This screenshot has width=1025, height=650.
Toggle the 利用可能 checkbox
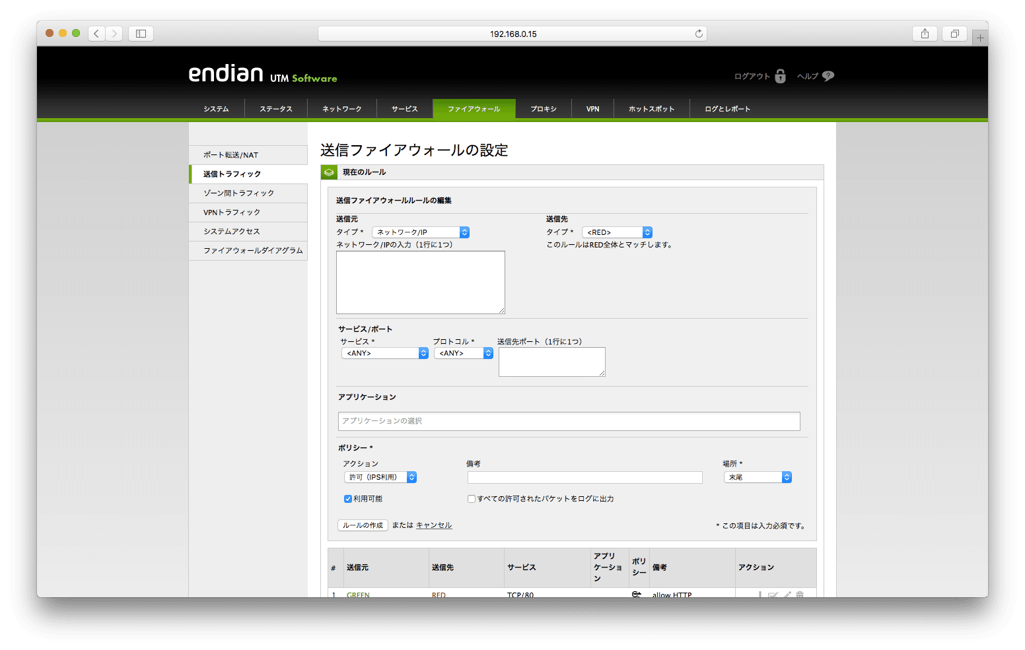click(x=347, y=499)
